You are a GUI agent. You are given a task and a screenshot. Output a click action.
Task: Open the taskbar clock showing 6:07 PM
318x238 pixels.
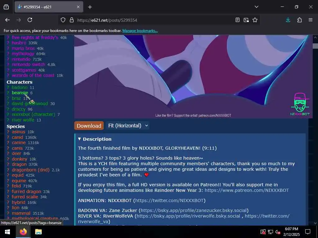pyautogui.click(x=291, y=232)
